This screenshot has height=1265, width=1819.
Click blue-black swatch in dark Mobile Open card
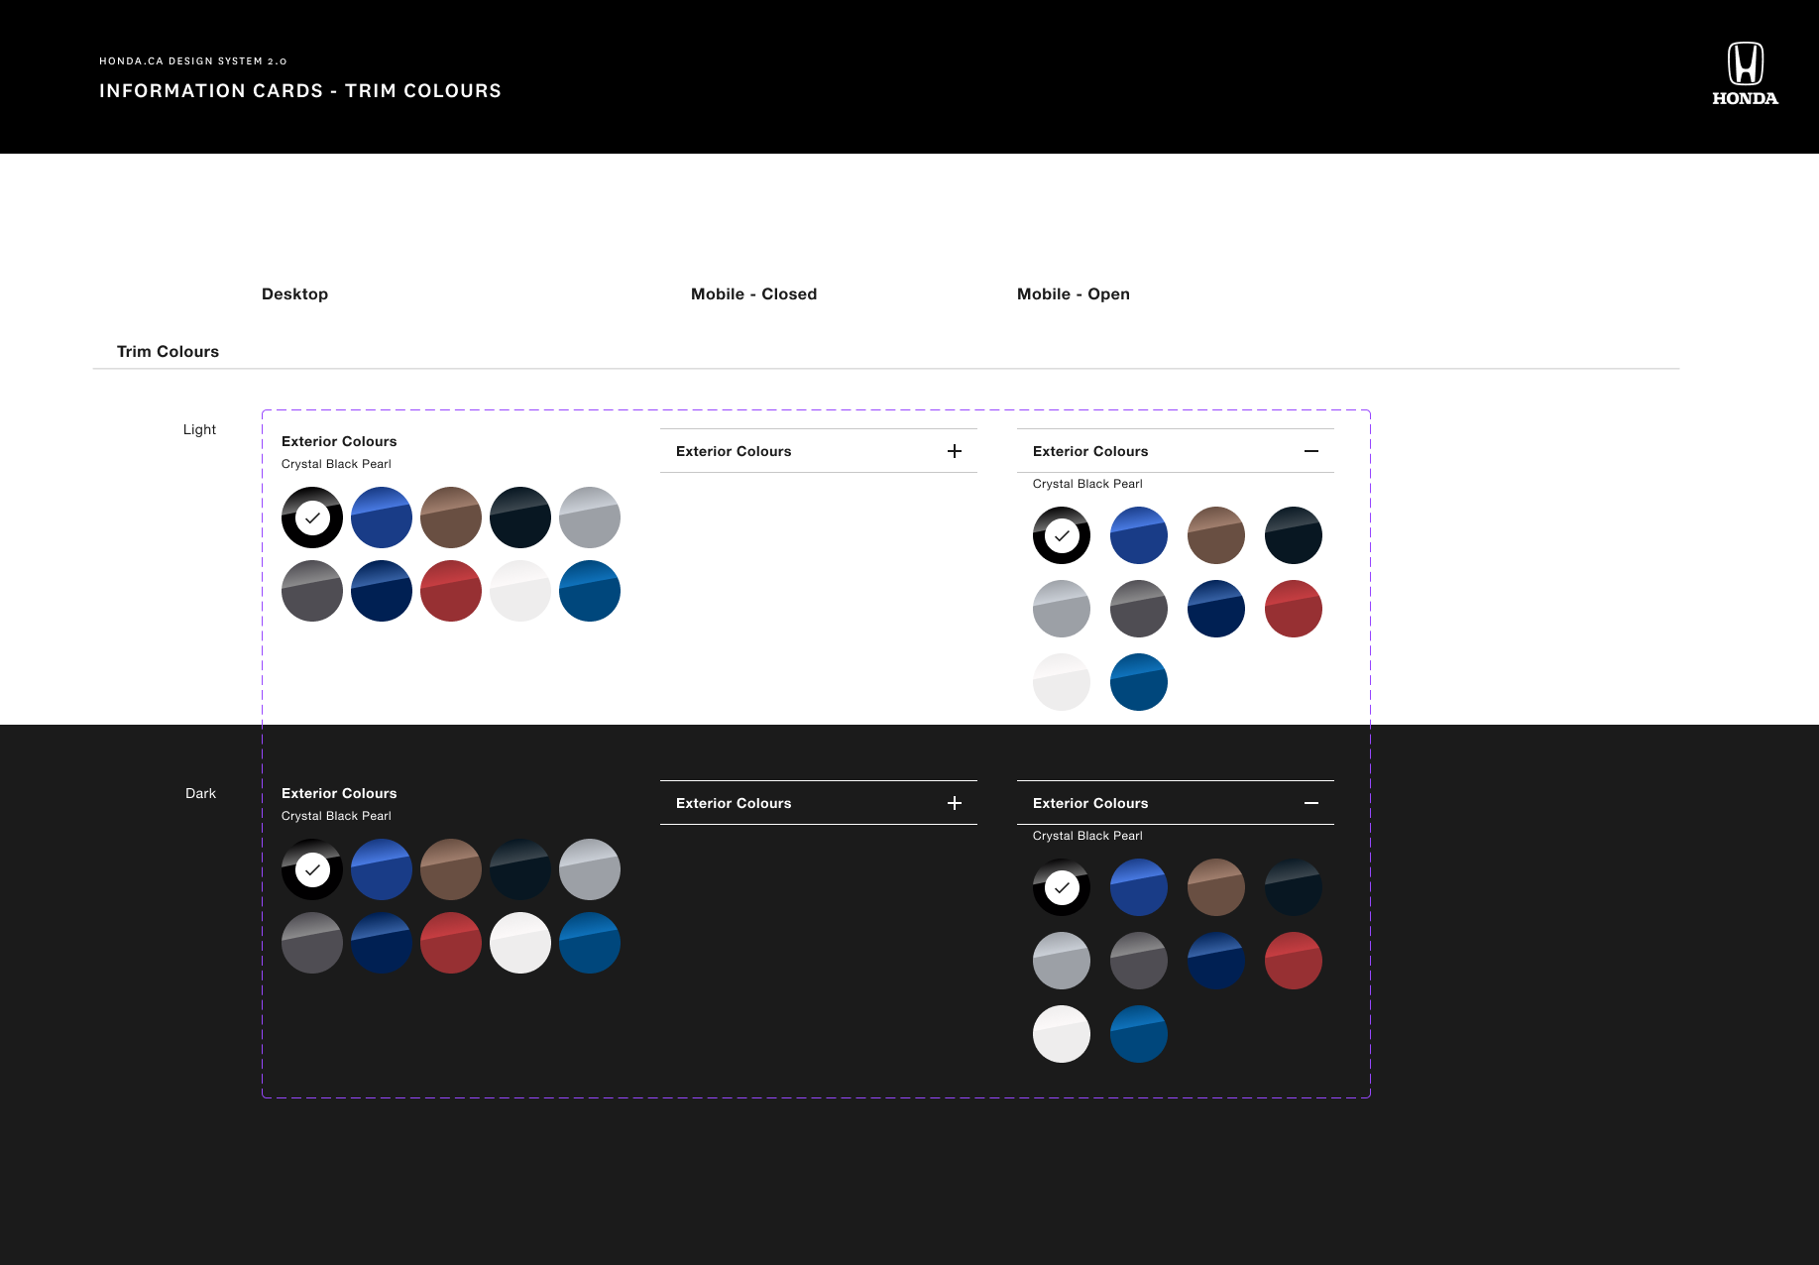point(1294,887)
